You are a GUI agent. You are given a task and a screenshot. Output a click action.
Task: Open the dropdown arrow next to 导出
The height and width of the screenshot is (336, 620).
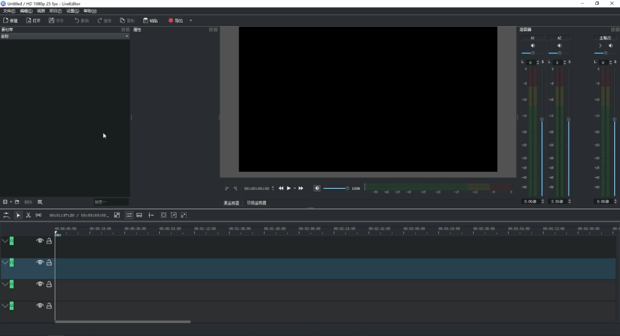(x=190, y=20)
